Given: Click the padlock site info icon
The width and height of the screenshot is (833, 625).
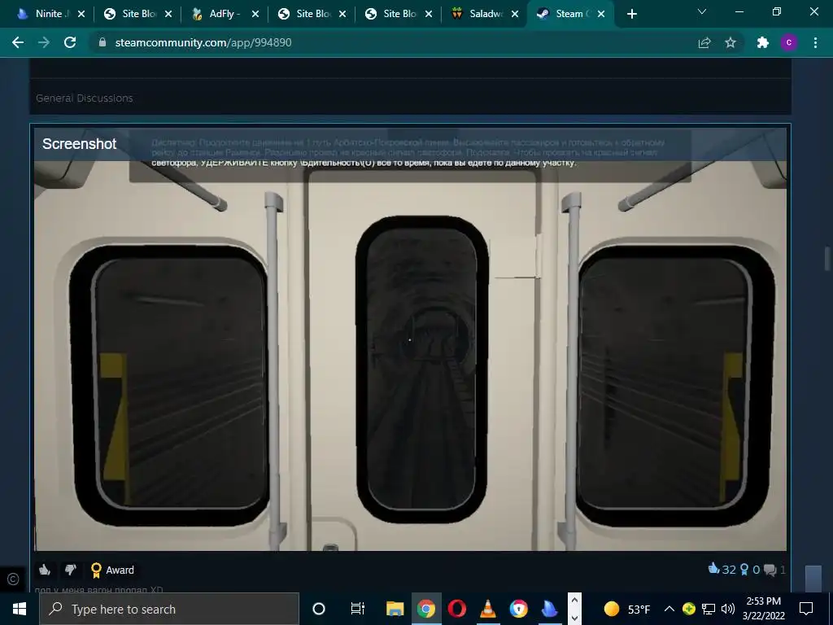Looking at the screenshot, I should pos(102,42).
